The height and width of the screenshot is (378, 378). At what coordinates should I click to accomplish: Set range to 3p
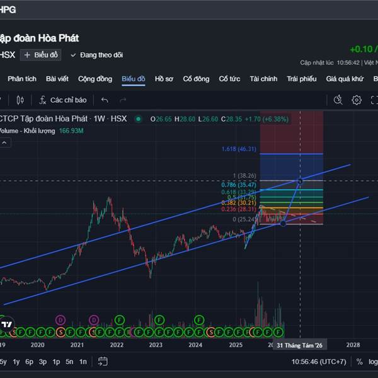click(x=43, y=362)
